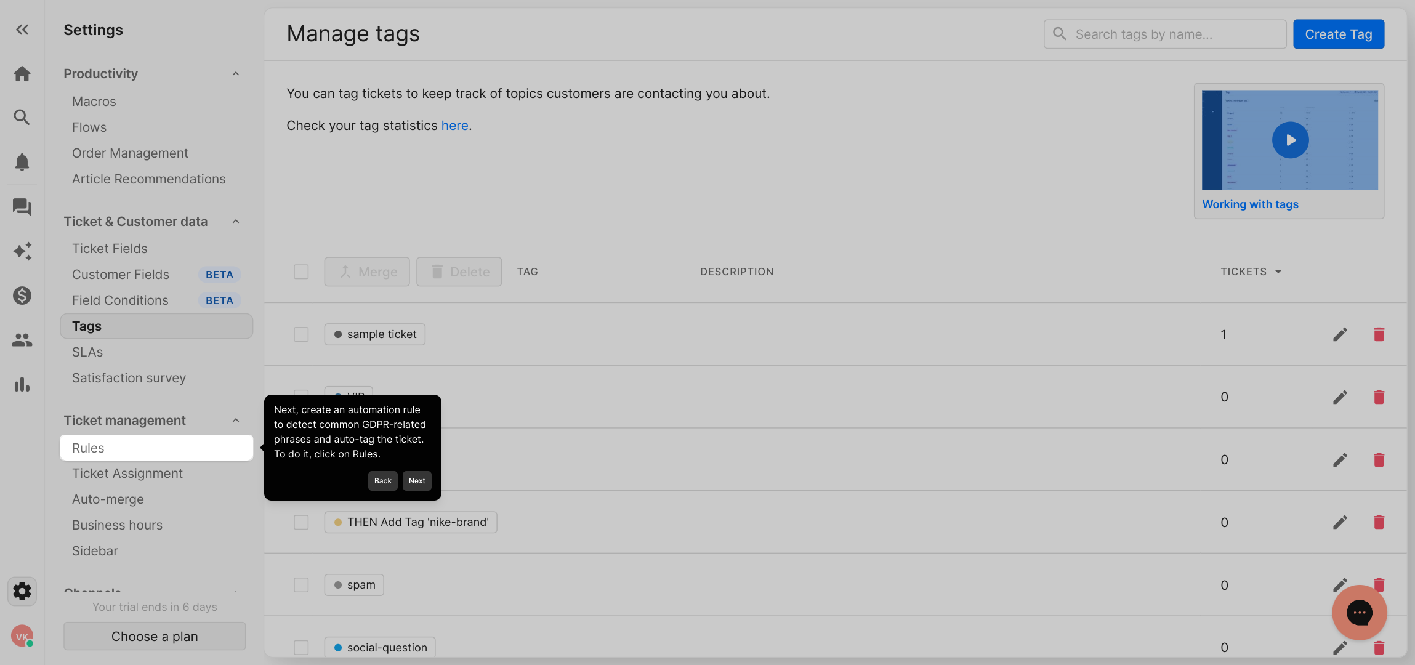Collapse the sidebar with double-chevron icon
This screenshot has width=1415, height=665.
22,30
